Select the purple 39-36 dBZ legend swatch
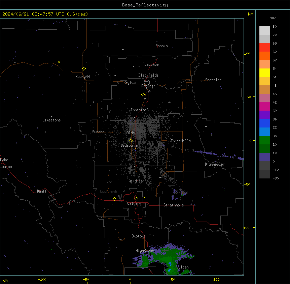This screenshot has width=290, height=284. [264, 115]
